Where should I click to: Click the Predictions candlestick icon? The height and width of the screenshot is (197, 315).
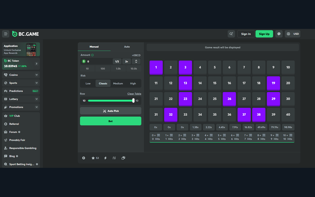[6, 91]
